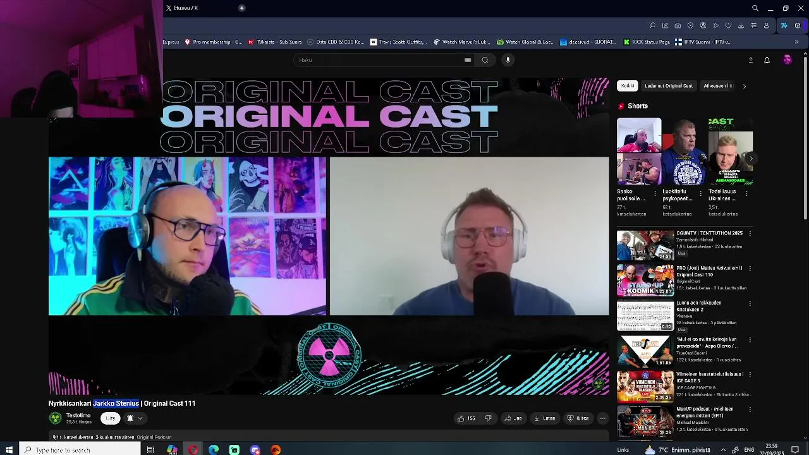Click the browser zoom-out magnifier toolbar icon

(652, 26)
